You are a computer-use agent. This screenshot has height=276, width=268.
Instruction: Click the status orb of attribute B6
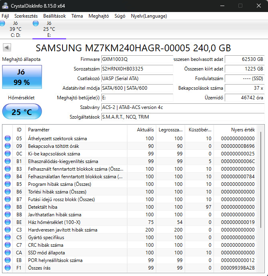[x=8, y=191]
